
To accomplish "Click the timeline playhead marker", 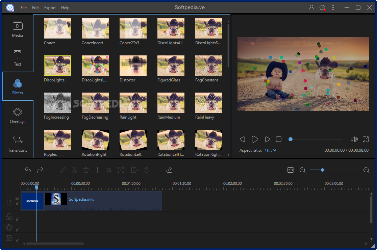I will [36, 187].
